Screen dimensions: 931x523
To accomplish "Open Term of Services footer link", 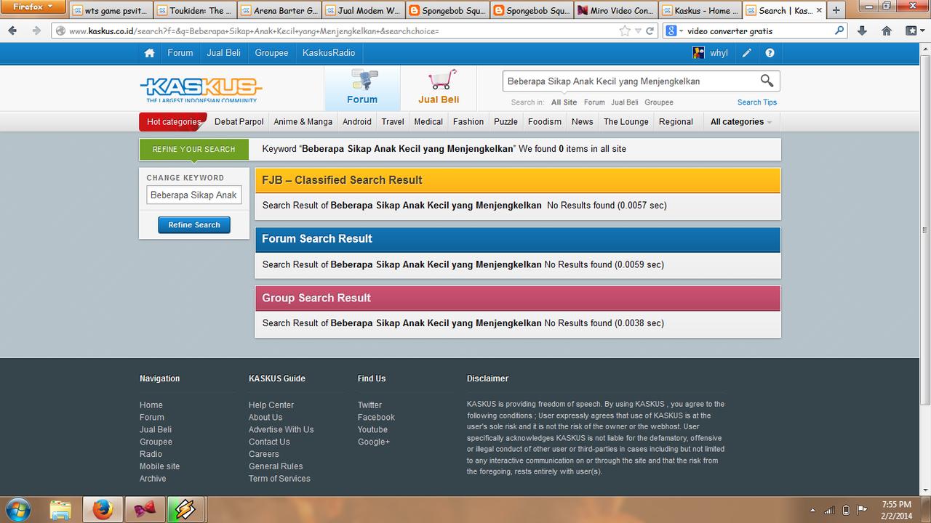I will [279, 479].
